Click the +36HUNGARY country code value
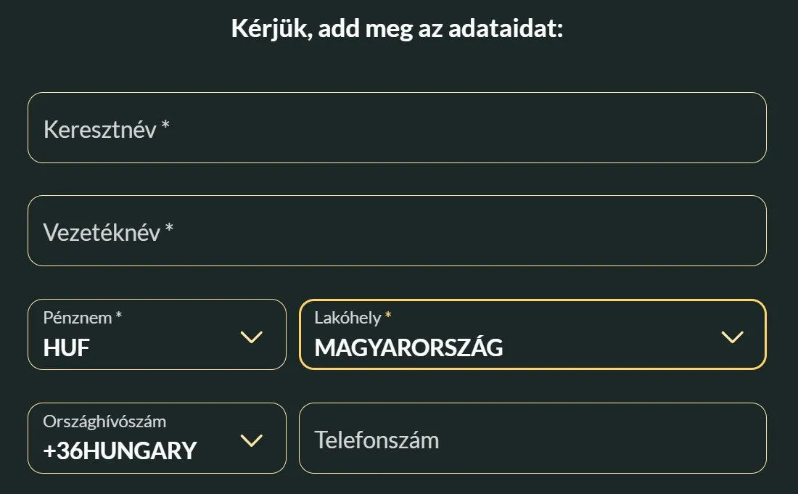The image size is (798, 494). 120,451
